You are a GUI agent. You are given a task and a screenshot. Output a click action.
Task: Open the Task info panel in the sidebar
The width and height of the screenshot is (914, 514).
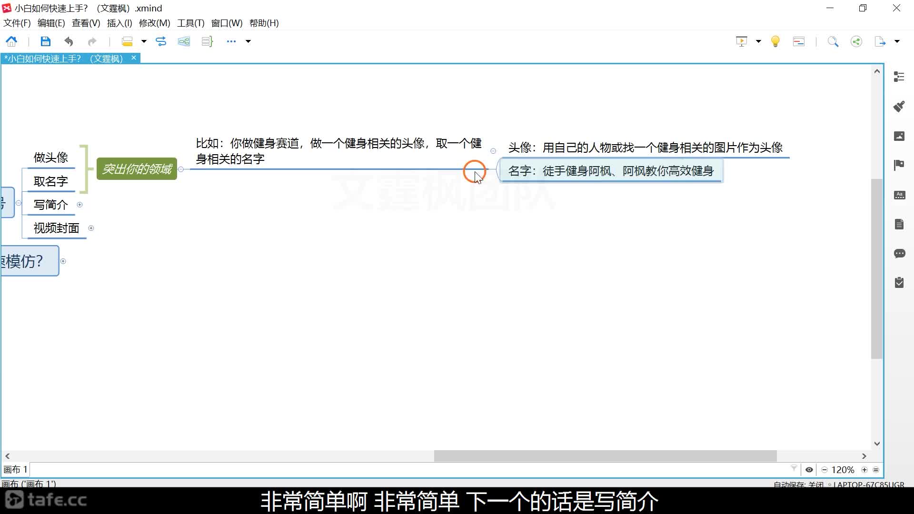point(899,283)
